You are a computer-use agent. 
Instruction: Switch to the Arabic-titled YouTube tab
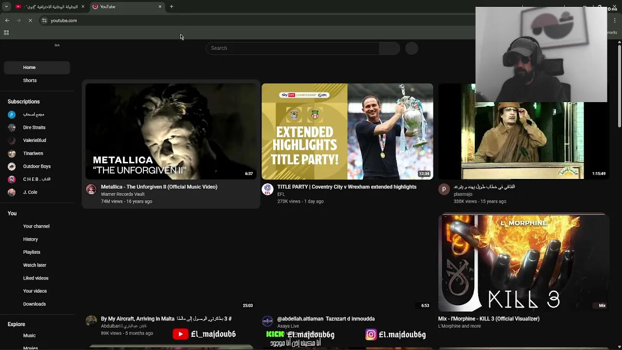point(50,7)
